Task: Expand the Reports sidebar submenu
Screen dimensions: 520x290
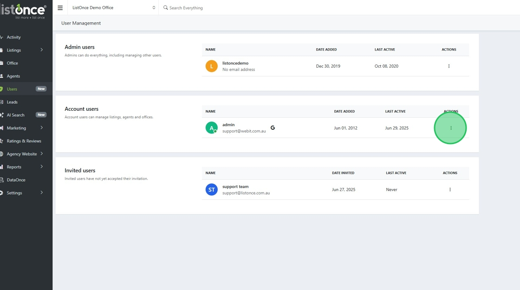Action: tap(41, 167)
